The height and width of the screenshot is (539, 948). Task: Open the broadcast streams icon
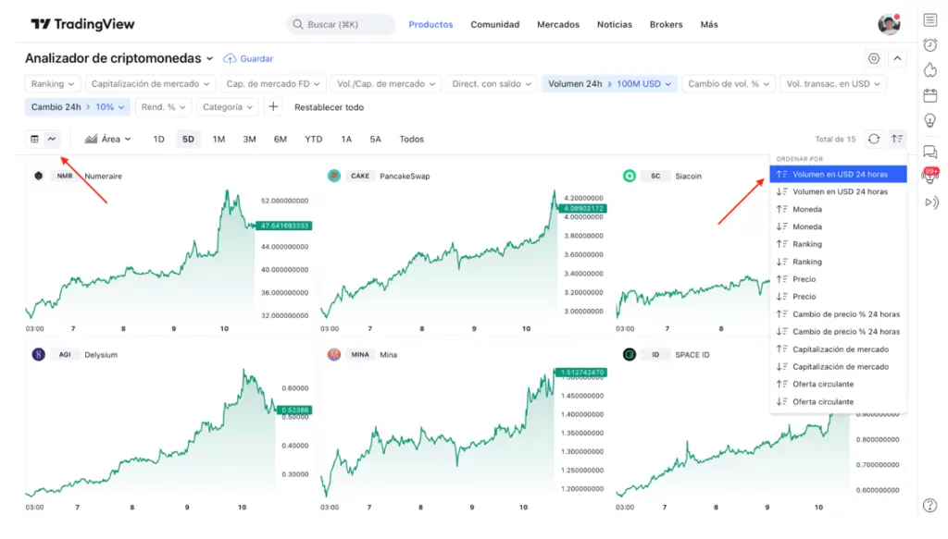931,202
